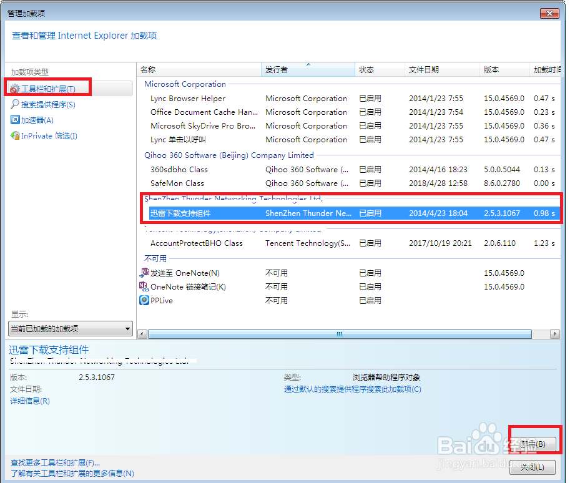570x483 pixels.
Task: Click the 1.23 s load time cell
Action: pyautogui.click(x=544, y=243)
